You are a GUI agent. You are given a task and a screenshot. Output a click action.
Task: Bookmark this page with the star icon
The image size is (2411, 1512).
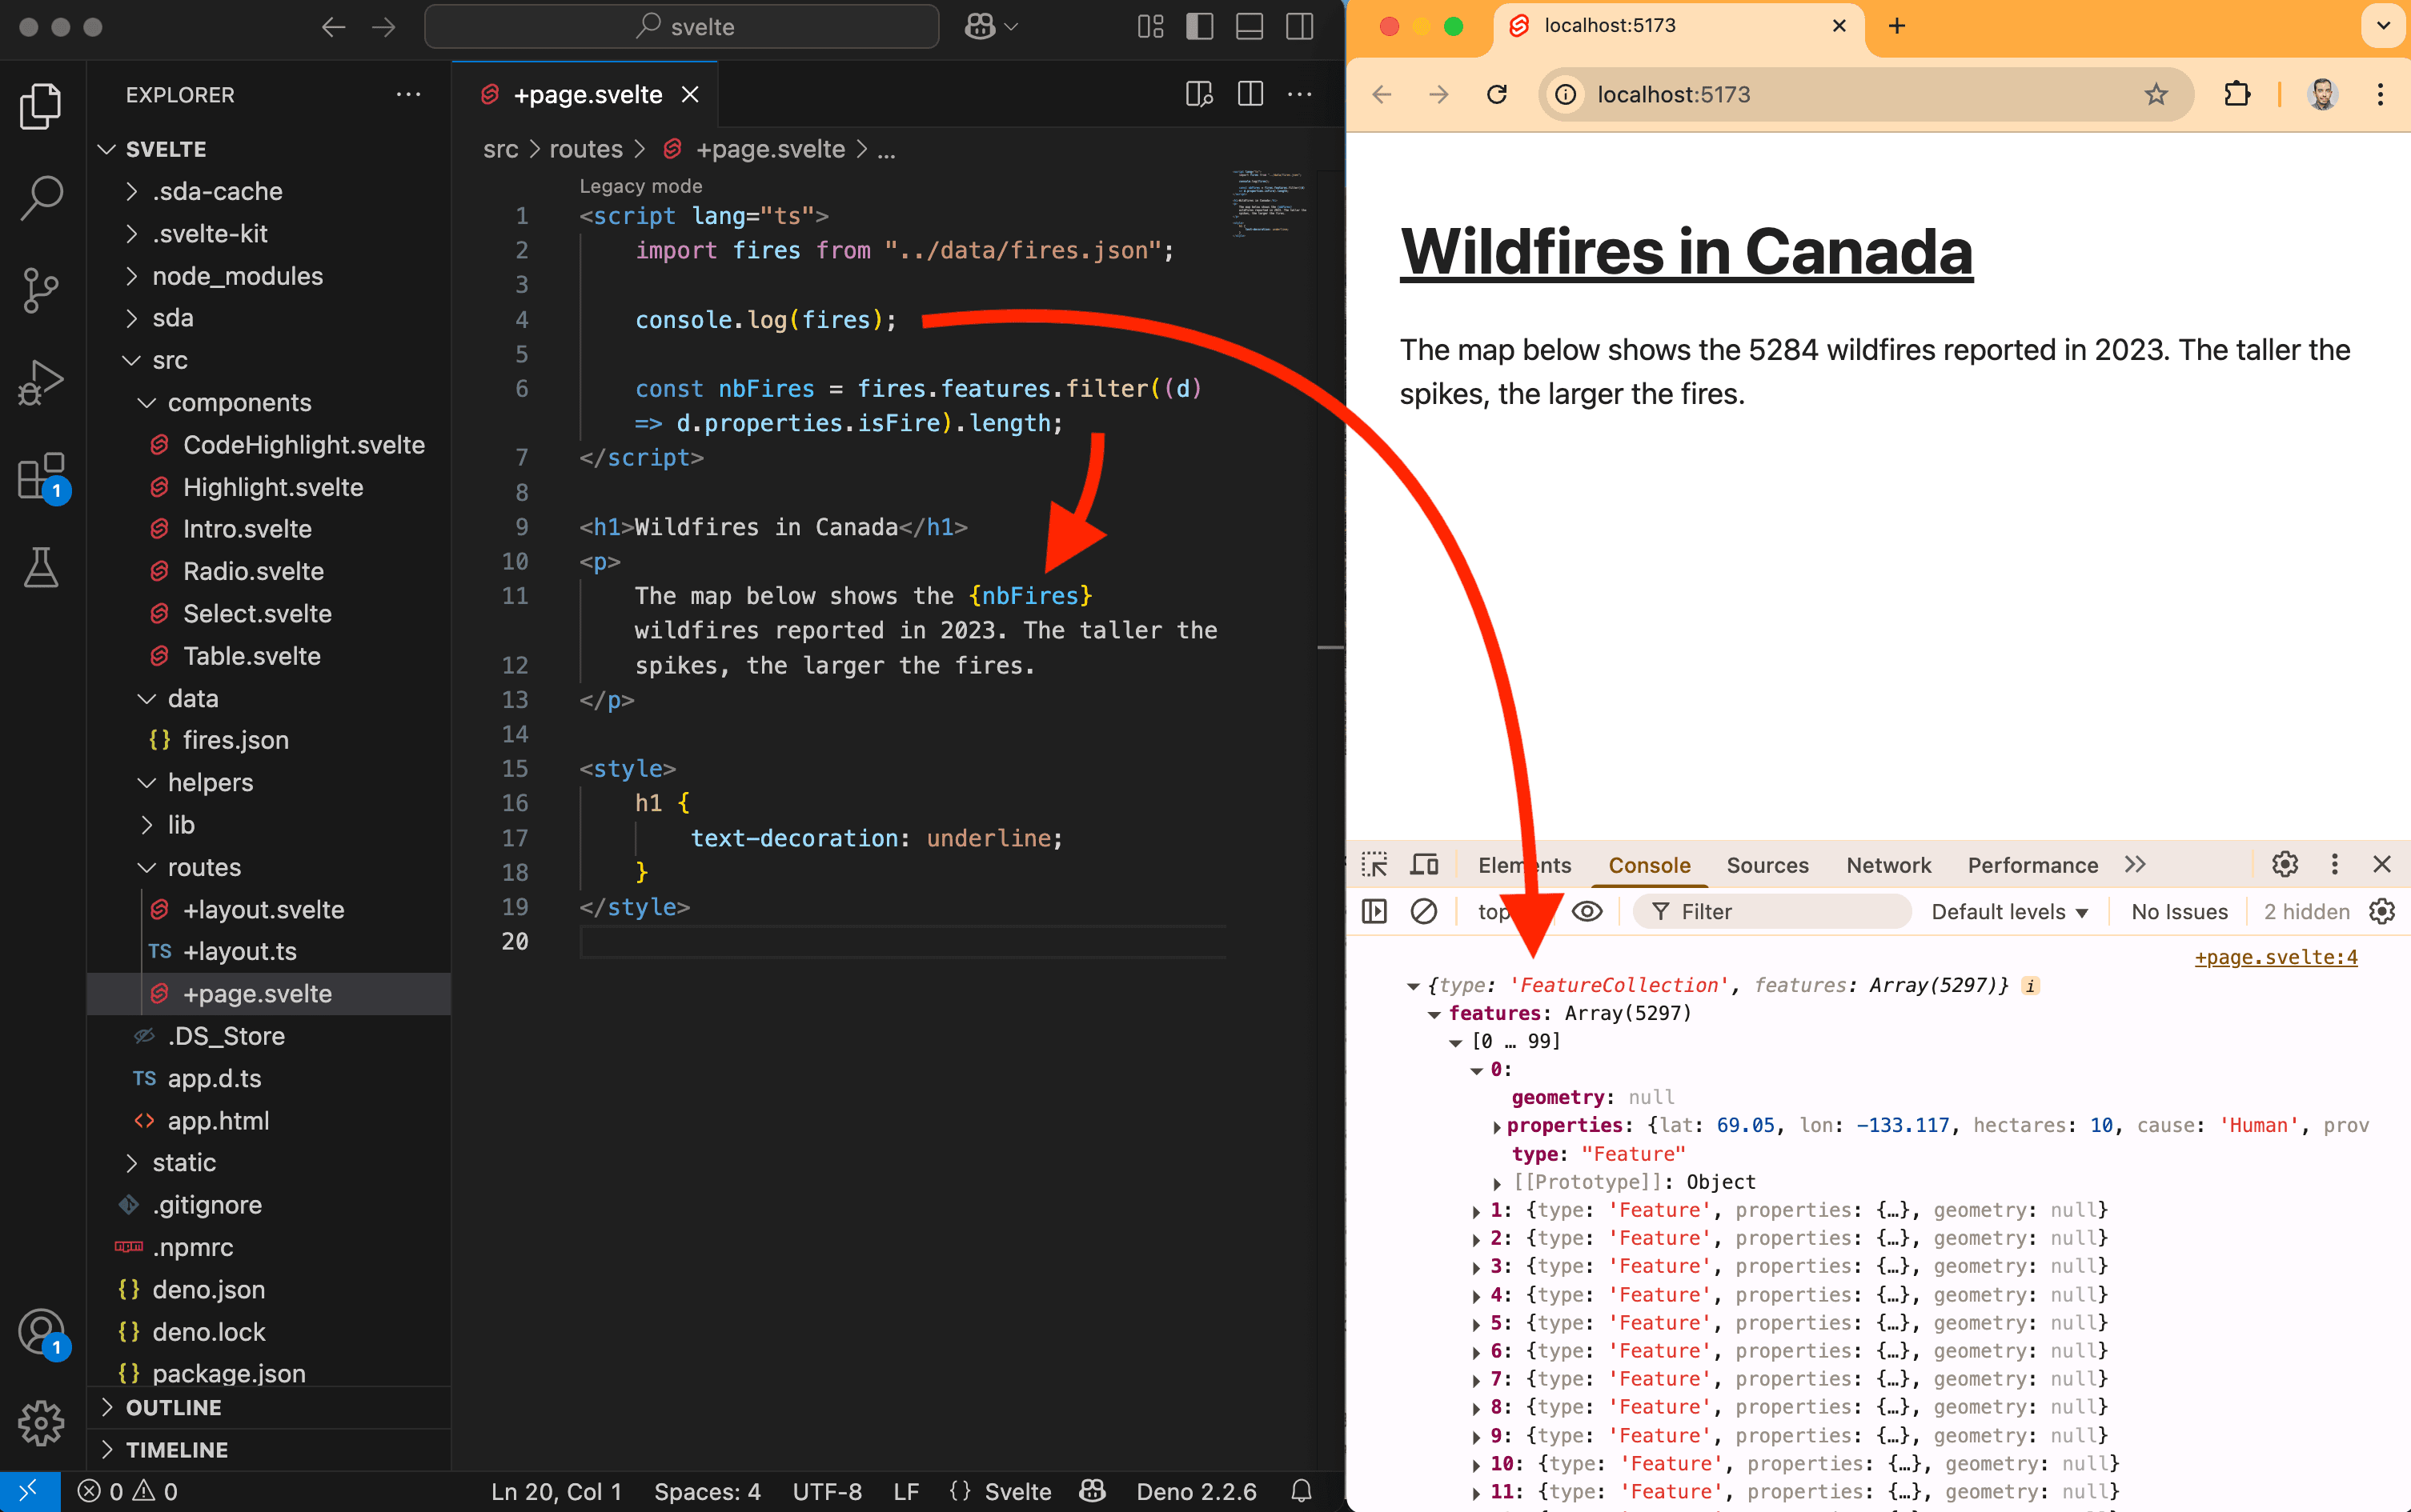2156,95
